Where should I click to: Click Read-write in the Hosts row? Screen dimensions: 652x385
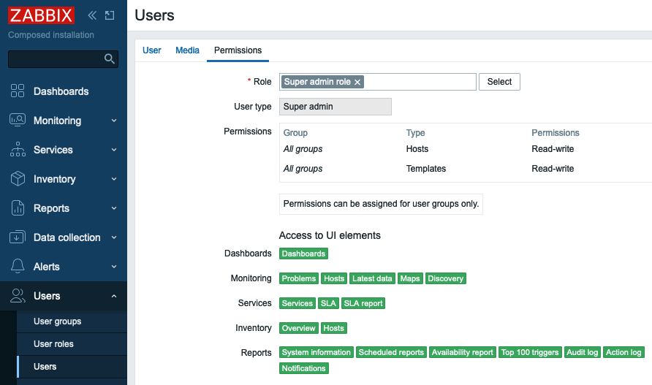coord(553,149)
